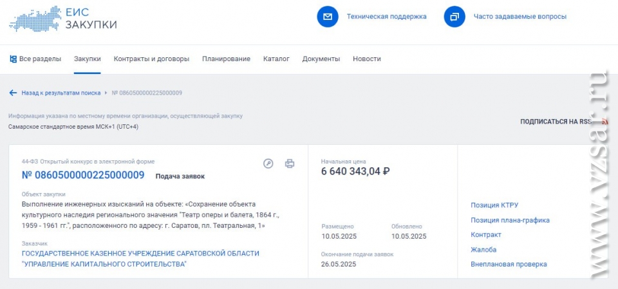Image resolution: width=618 pixels, height=289 pixels.
Task: Open the Документы section
Action: (321, 59)
